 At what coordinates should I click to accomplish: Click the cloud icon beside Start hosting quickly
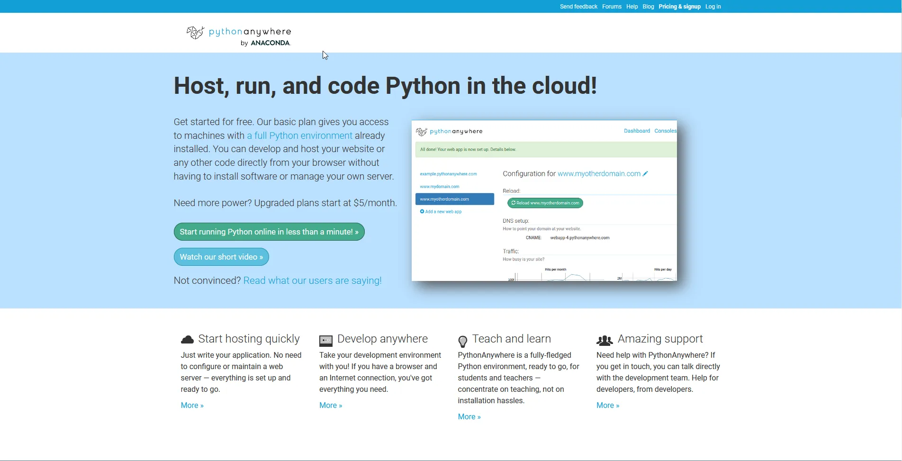[188, 339]
